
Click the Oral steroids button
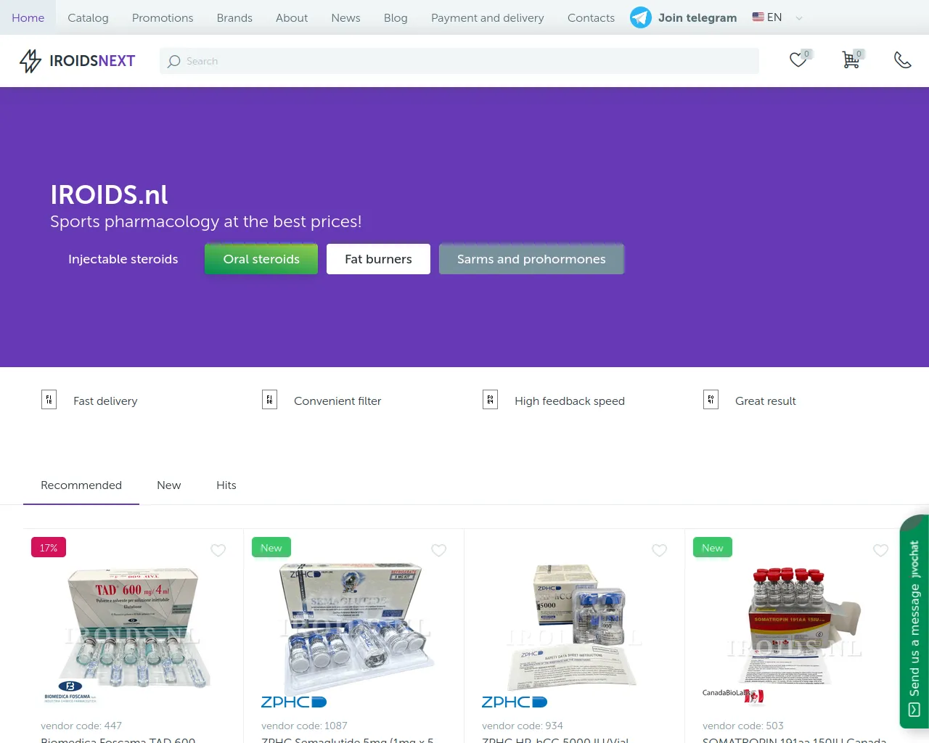pos(261,259)
